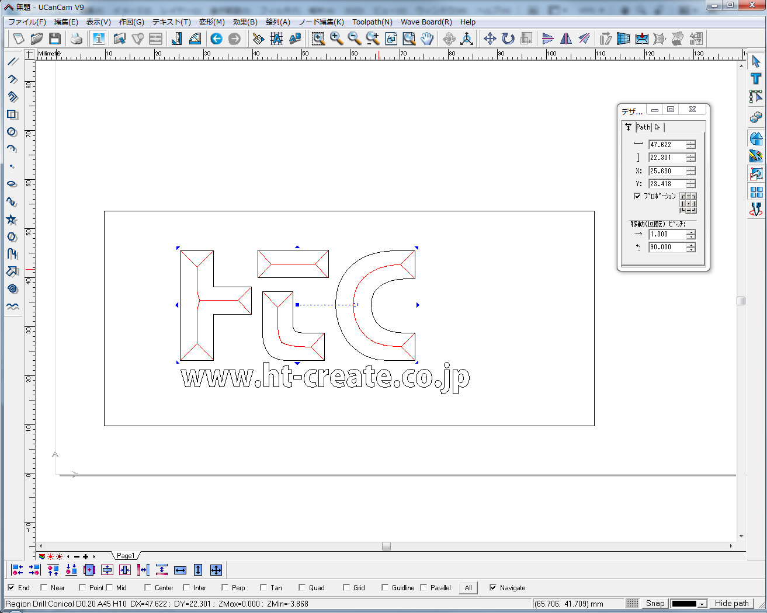Click the Rotate tool icon

(x=508, y=39)
